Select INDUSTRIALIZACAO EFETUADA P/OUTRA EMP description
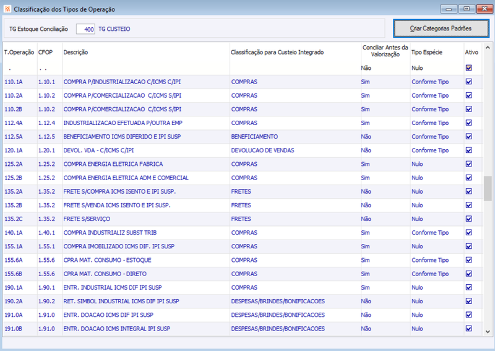This screenshot has height=351, width=495. (123, 123)
